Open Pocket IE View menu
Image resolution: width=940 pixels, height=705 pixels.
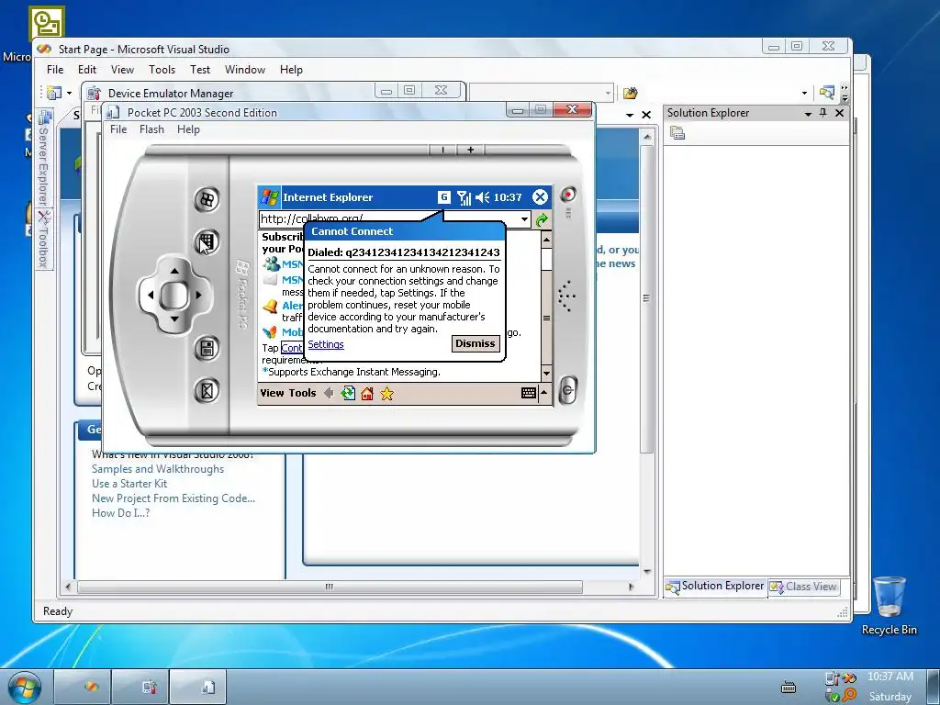(x=272, y=393)
